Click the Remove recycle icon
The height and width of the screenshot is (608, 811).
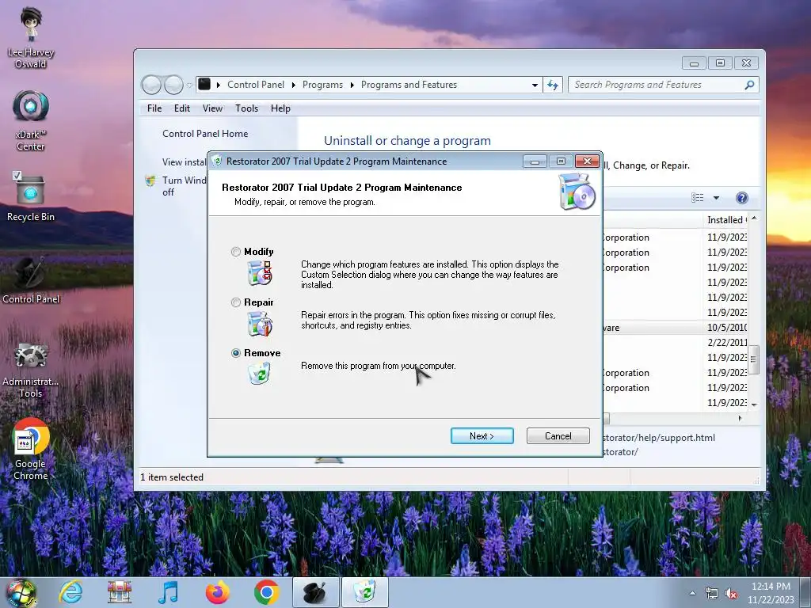(260, 373)
